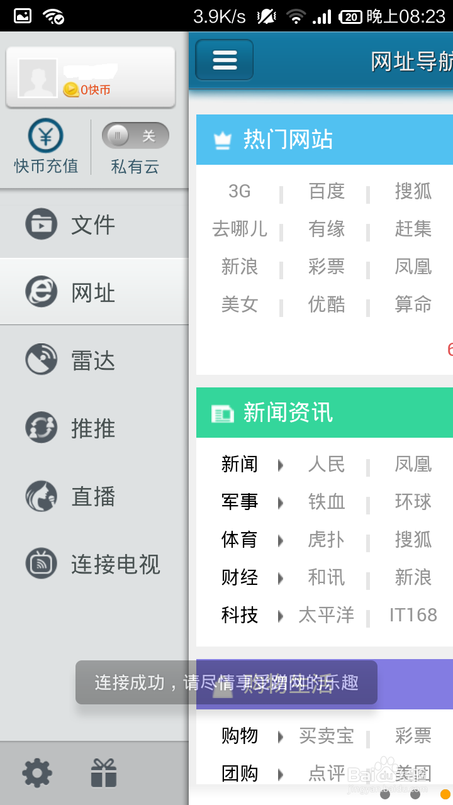
Task: Open the 彩票 link in 购物 row
Action: [413, 736]
